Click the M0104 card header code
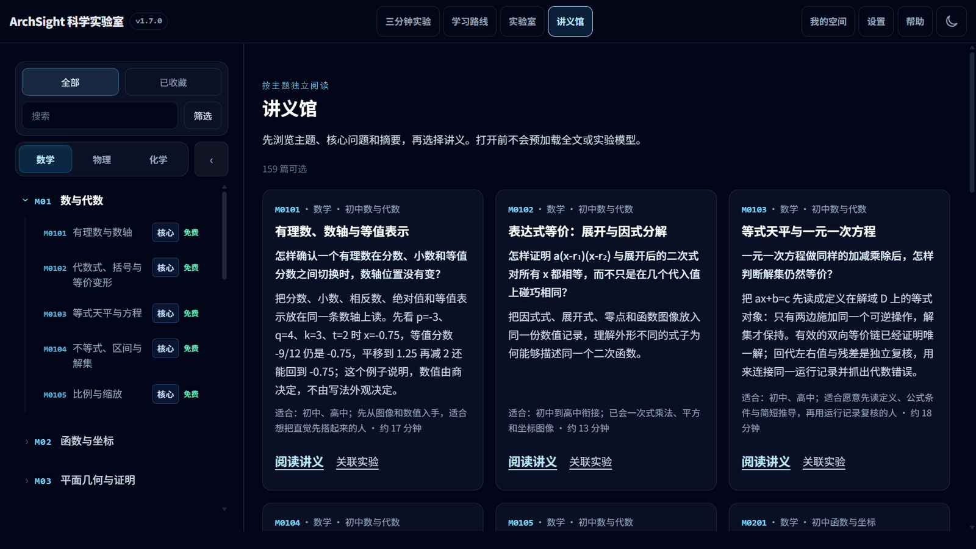 pos(287,523)
